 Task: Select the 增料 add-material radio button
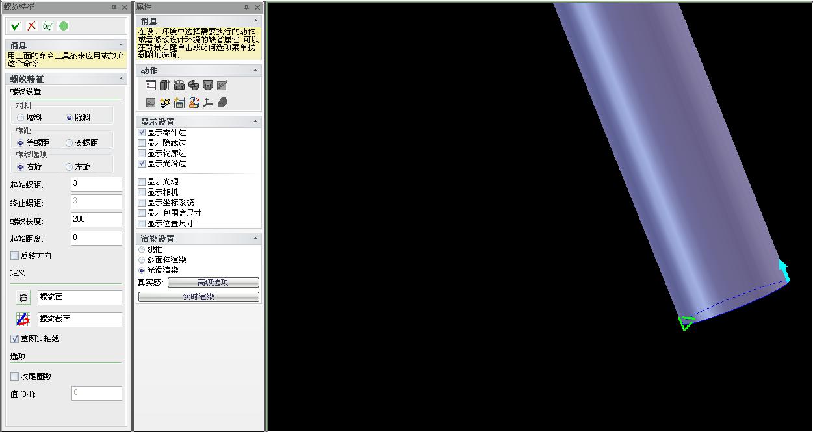point(21,118)
